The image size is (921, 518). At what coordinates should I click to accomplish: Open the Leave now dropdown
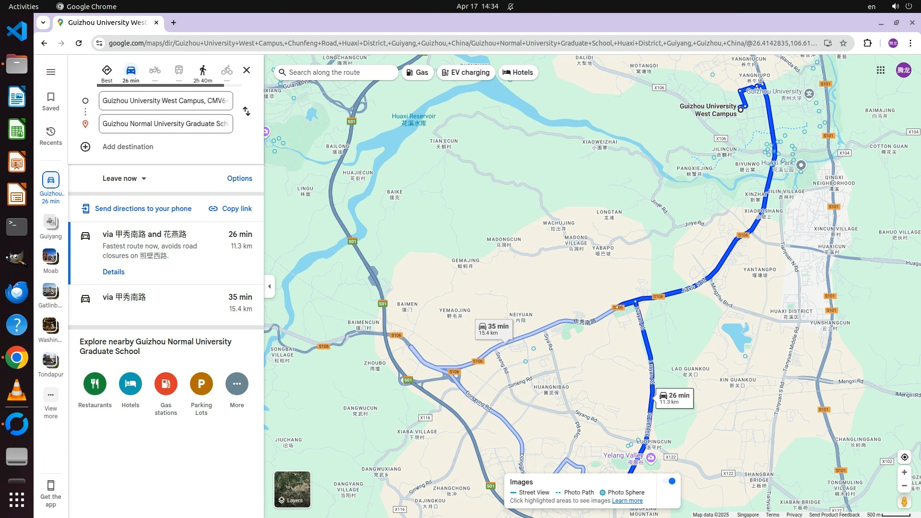click(x=124, y=178)
